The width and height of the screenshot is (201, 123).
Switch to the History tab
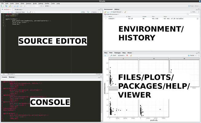[x=116, y=10]
